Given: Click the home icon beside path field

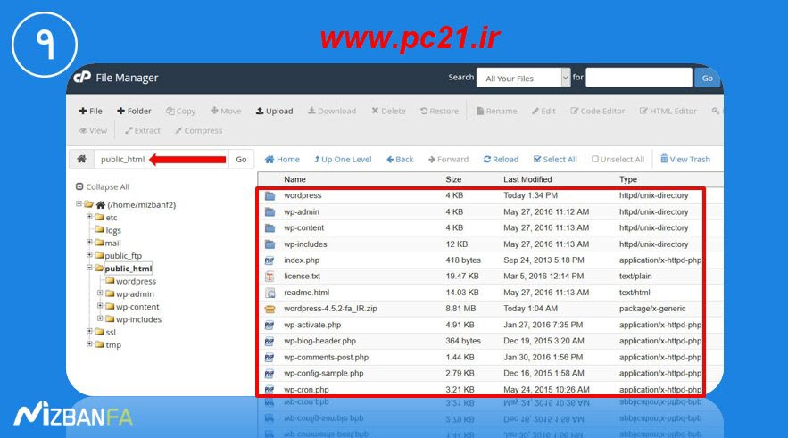Looking at the screenshot, I should pos(81,159).
